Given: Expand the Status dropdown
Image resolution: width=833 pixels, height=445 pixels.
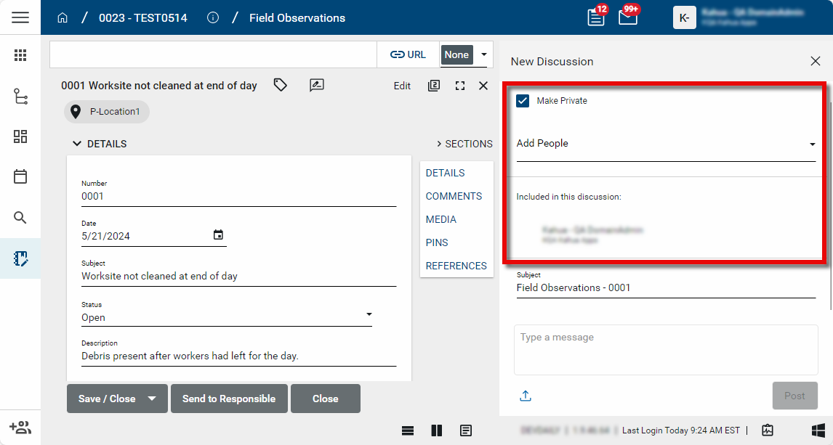Looking at the screenshot, I should [x=369, y=314].
